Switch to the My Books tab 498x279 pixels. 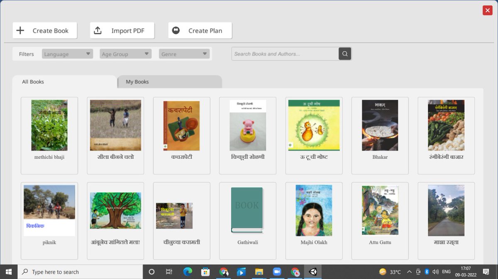pos(170,82)
